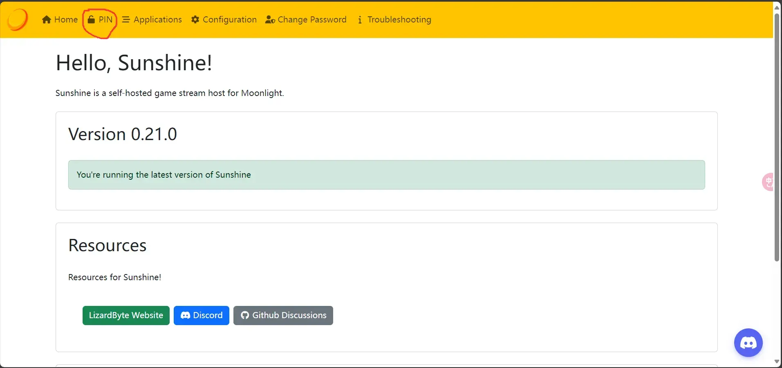Viewport: 782px width, 368px height.
Task: Click the blue Discord button
Action: pyautogui.click(x=202, y=315)
